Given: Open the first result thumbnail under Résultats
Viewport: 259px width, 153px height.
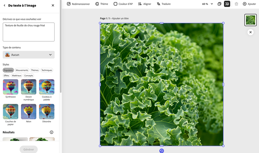Looking at the screenshot, I should point(15,139).
